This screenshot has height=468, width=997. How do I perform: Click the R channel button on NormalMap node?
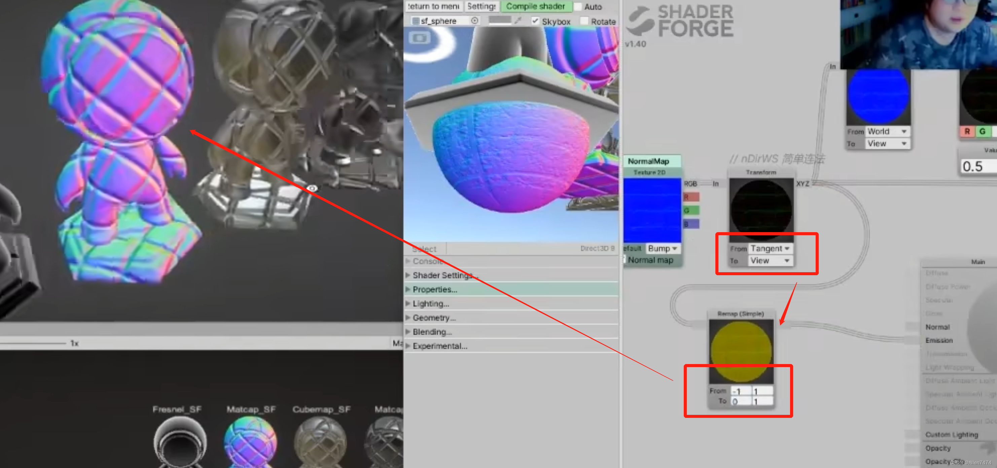[x=691, y=197]
